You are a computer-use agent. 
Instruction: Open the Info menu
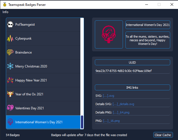(x=5, y=12)
